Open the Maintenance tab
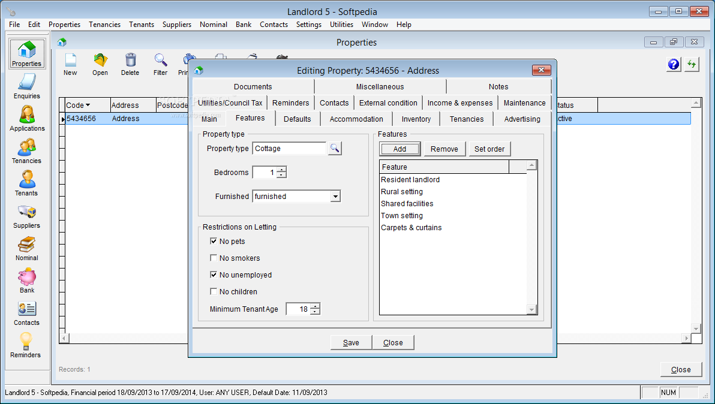 click(x=525, y=103)
